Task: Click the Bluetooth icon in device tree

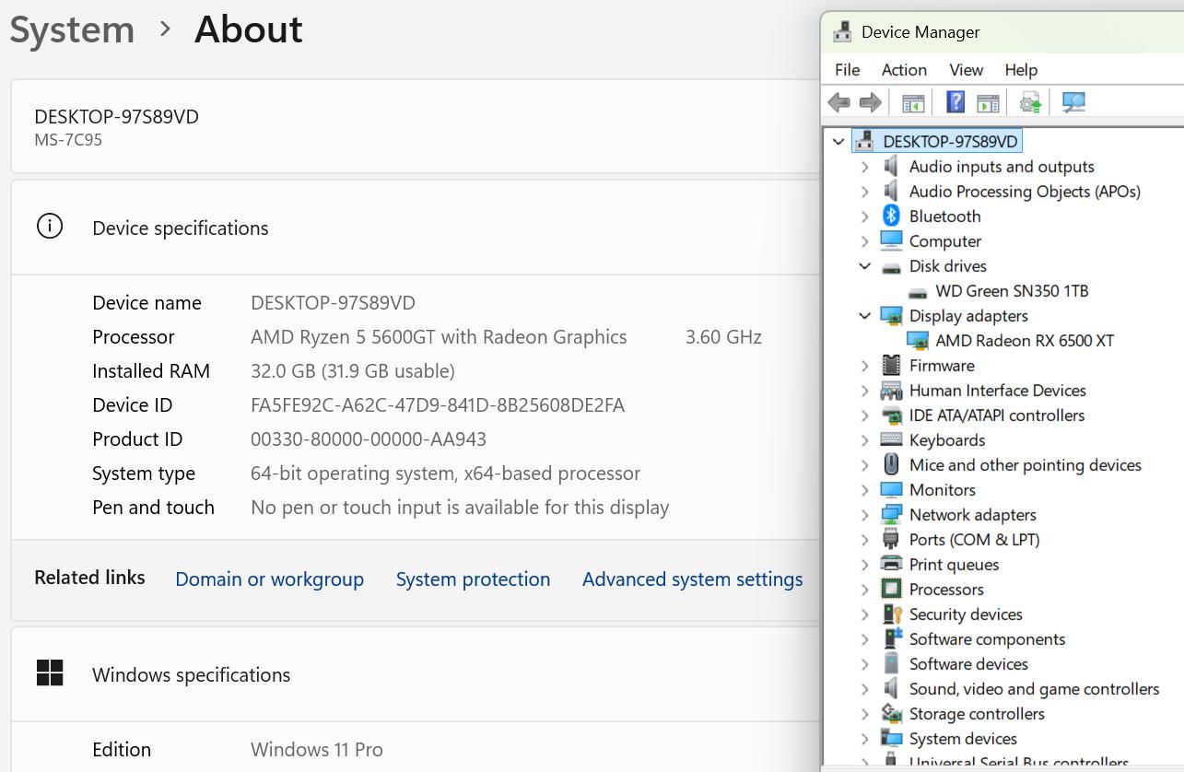Action: click(891, 216)
